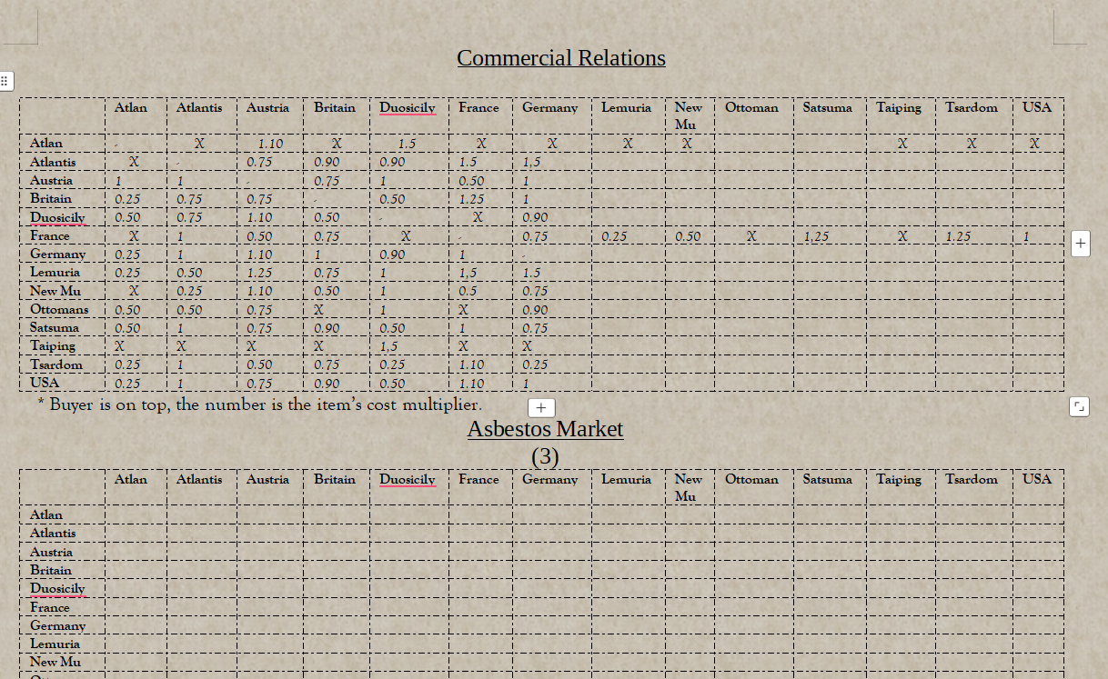Click 0.90 in the Atlantis row, Britain column
The width and height of the screenshot is (1108, 679).
(327, 162)
